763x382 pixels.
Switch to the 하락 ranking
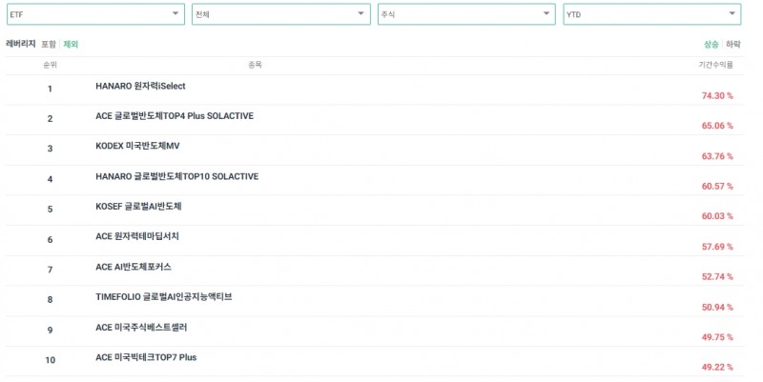732,44
